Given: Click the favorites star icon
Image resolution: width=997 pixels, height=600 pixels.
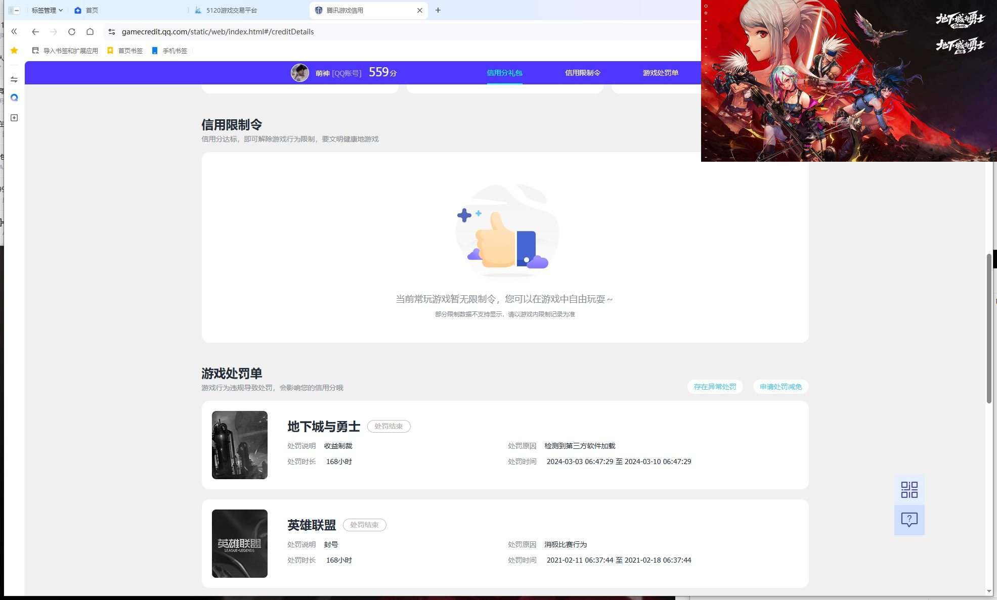Looking at the screenshot, I should coord(14,51).
